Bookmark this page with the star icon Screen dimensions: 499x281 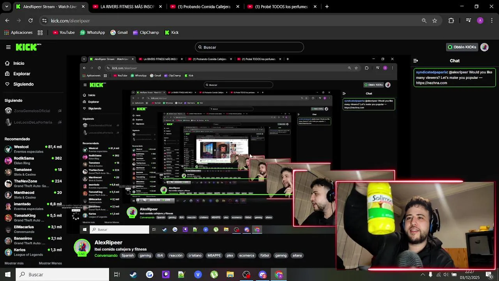click(x=435, y=21)
